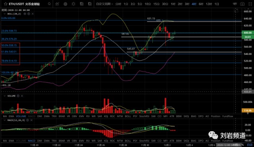Select the 15分 timeframe

156,4
